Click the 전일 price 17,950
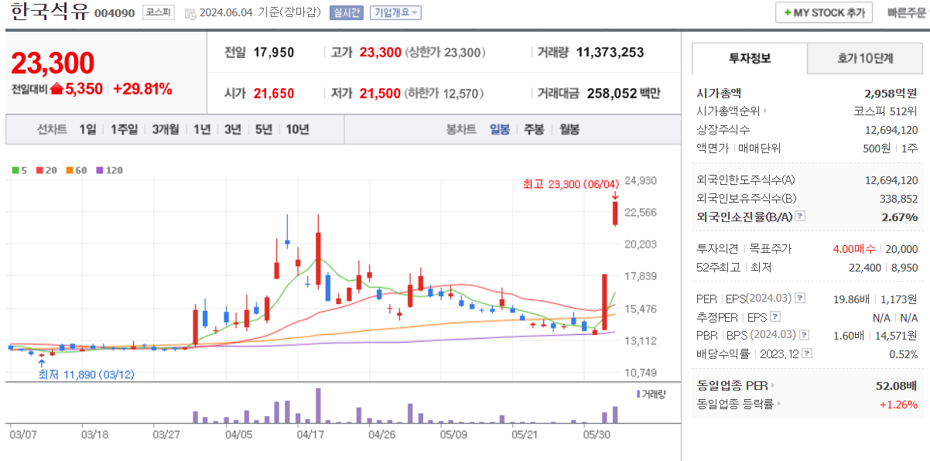 (273, 53)
